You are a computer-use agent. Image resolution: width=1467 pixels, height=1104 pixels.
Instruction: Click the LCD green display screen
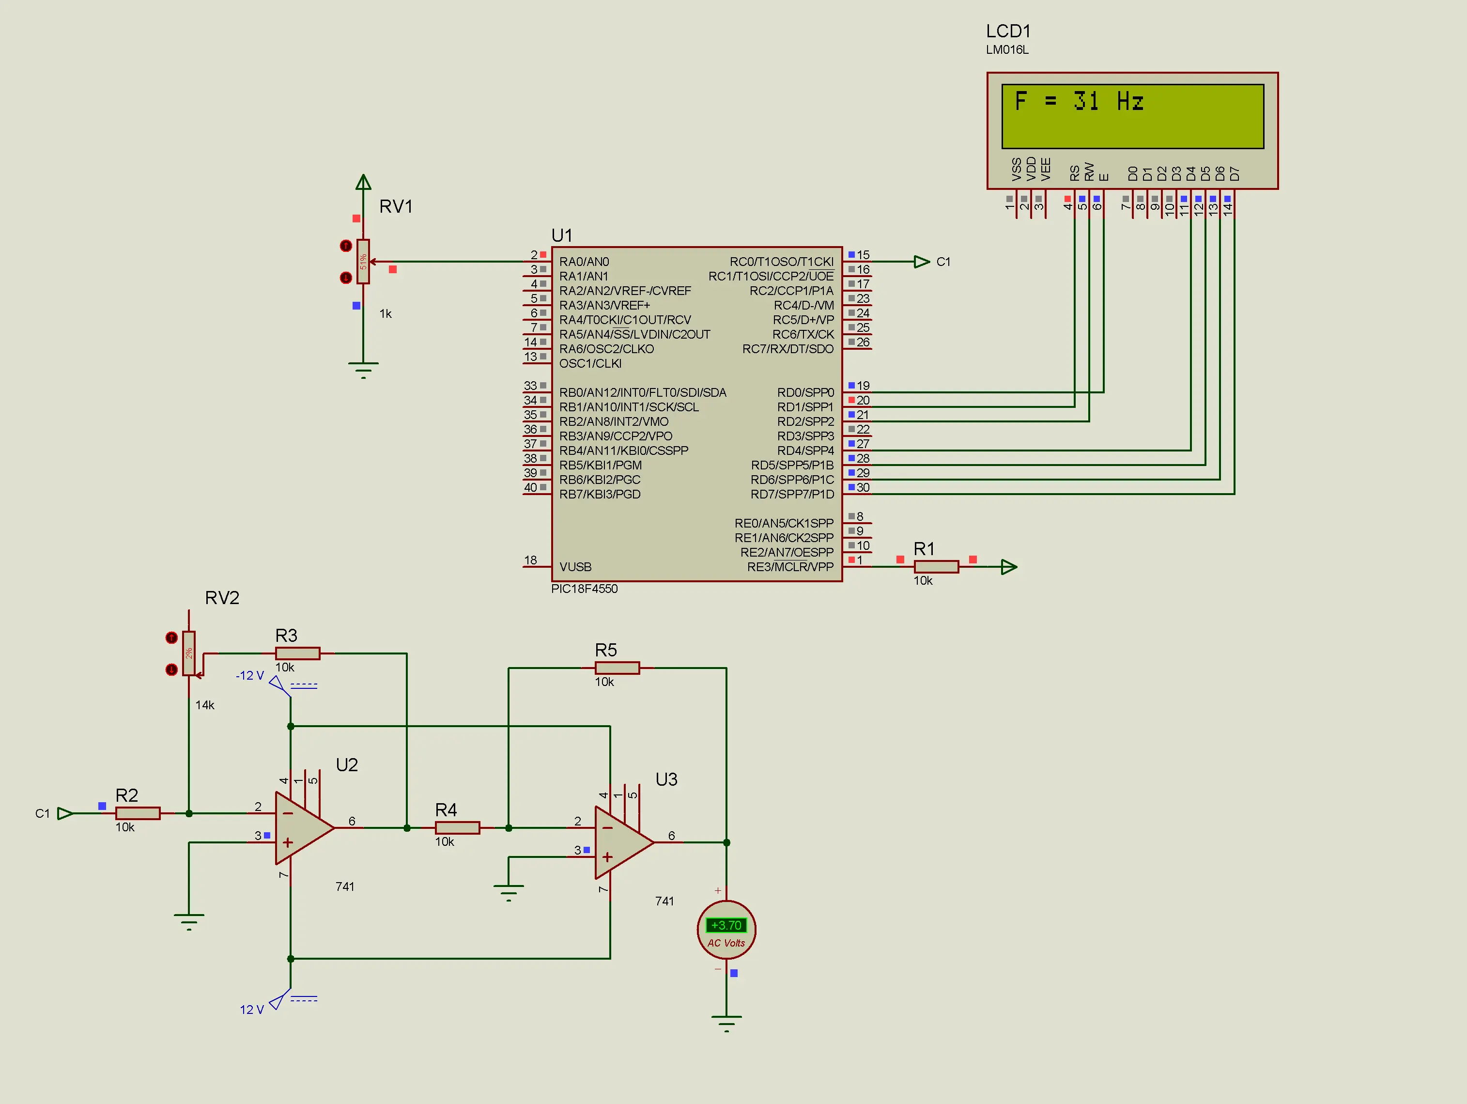1132,116
